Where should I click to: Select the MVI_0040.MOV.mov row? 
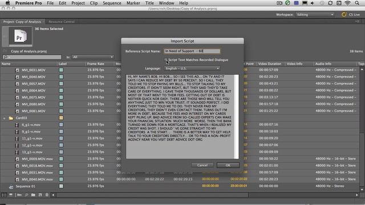[x=180, y=179]
